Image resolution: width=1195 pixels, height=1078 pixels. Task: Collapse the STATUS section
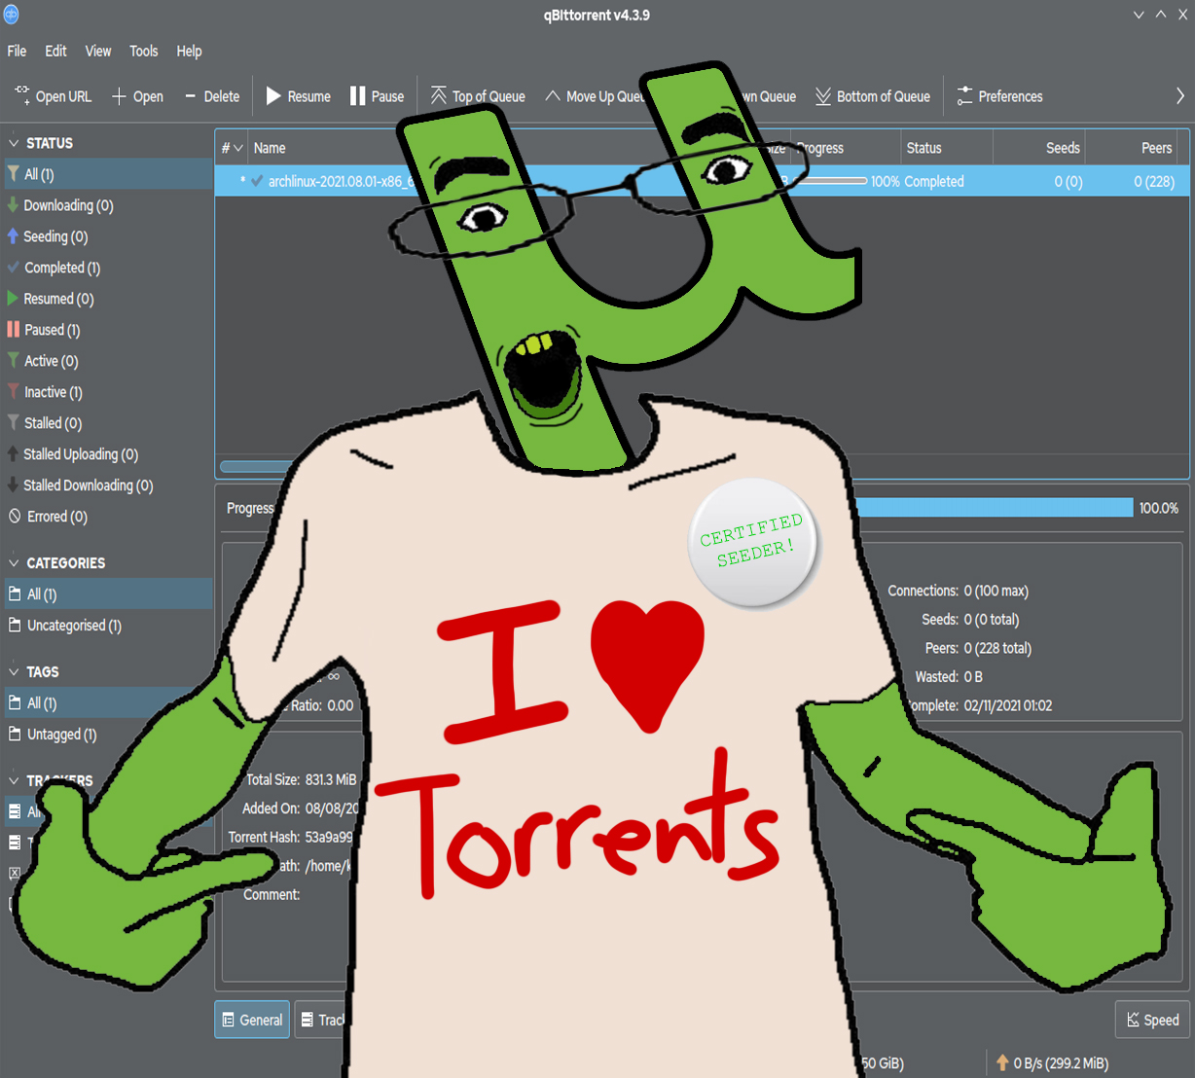pyautogui.click(x=14, y=143)
